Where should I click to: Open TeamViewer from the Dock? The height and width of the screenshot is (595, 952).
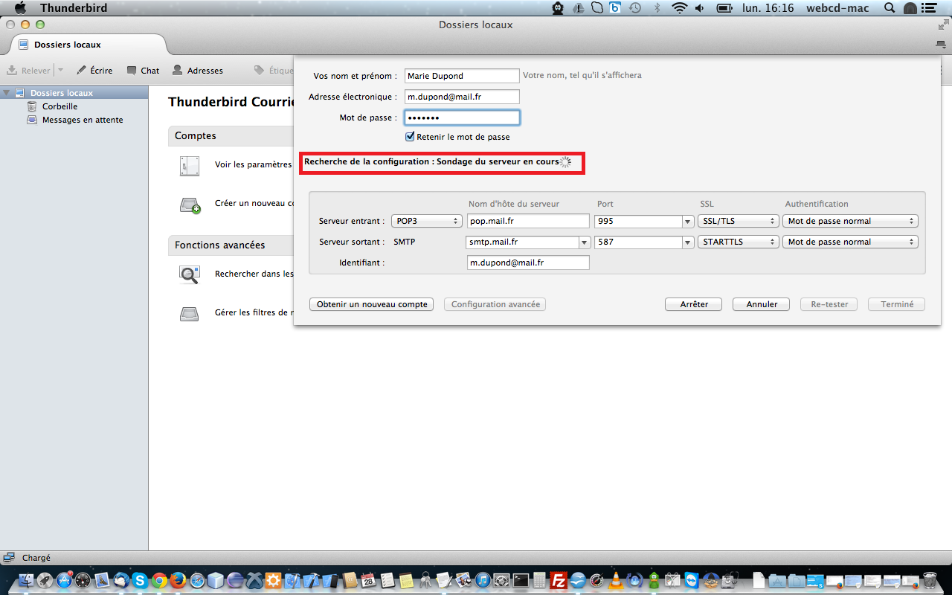[x=692, y=580]
